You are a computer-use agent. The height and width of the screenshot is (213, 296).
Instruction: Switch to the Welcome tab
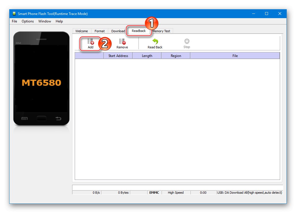click(81, 31)
